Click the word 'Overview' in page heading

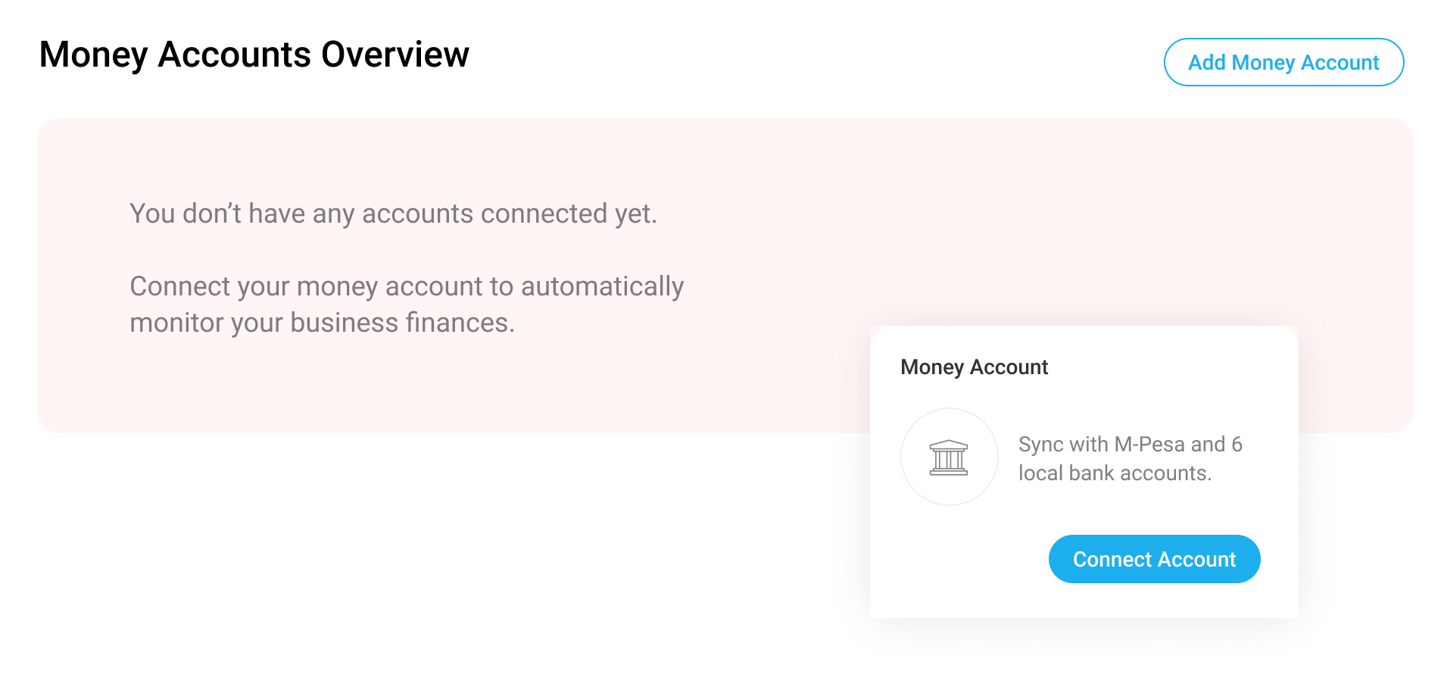point(395,55)
